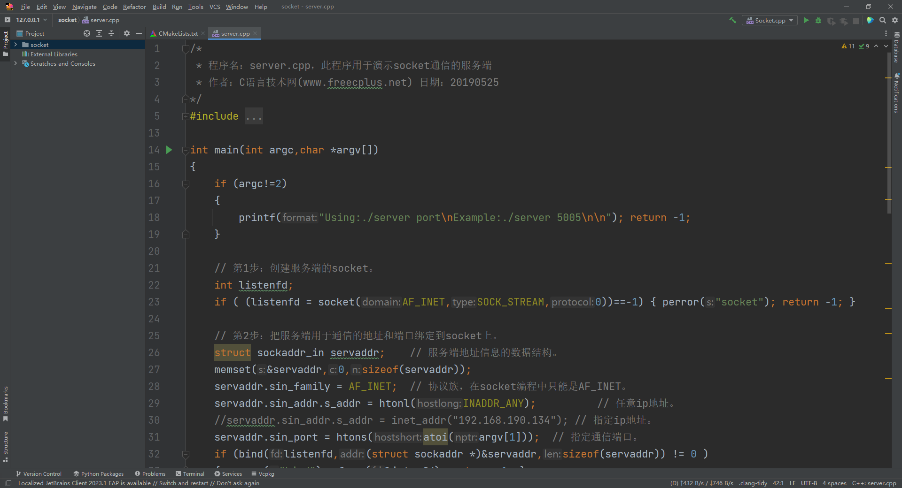Click the Stop square button
Screen dimensions: 902x488
click(x=856, y=21)
